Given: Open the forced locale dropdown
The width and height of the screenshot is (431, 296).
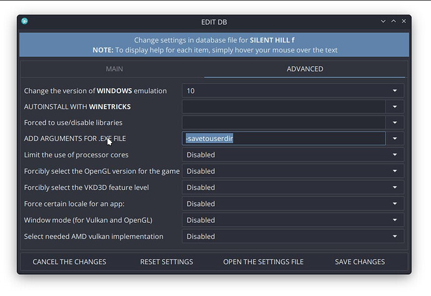Looking at the screenshot, I should (292, 204).
